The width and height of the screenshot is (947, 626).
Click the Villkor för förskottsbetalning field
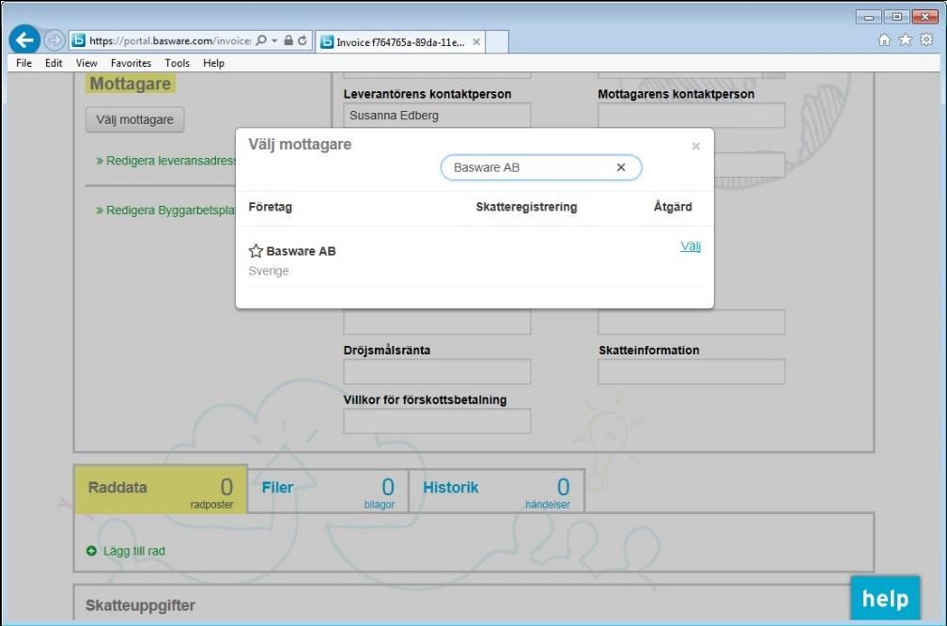[x=437, y=421]
